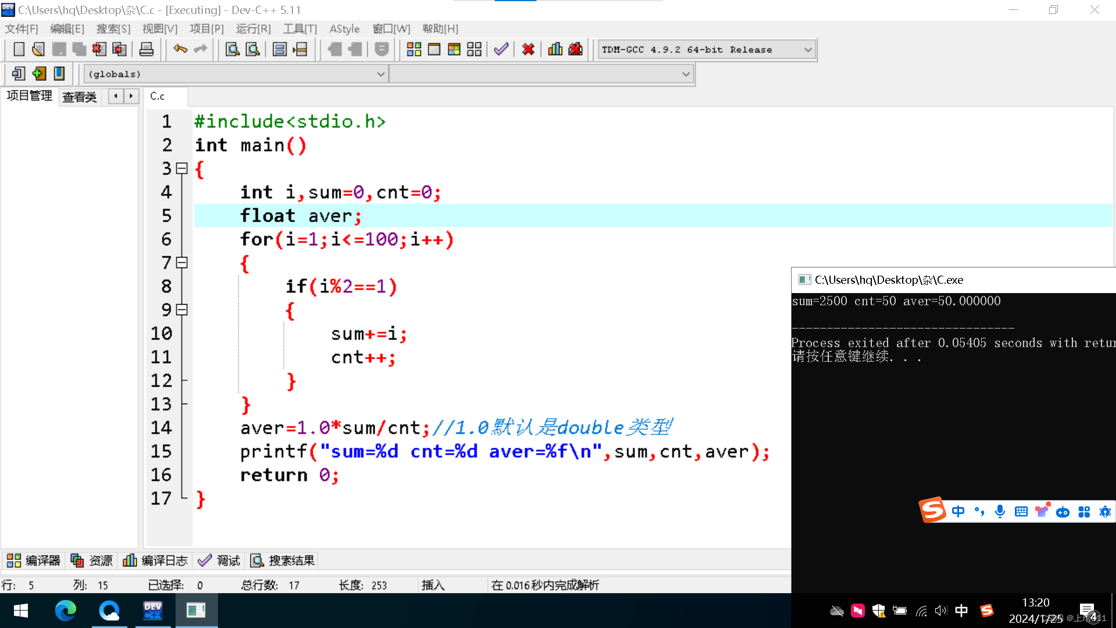Open the 帮助[H] menu
The width and height of the screenshot is (1116, 628).
(440, 28)
